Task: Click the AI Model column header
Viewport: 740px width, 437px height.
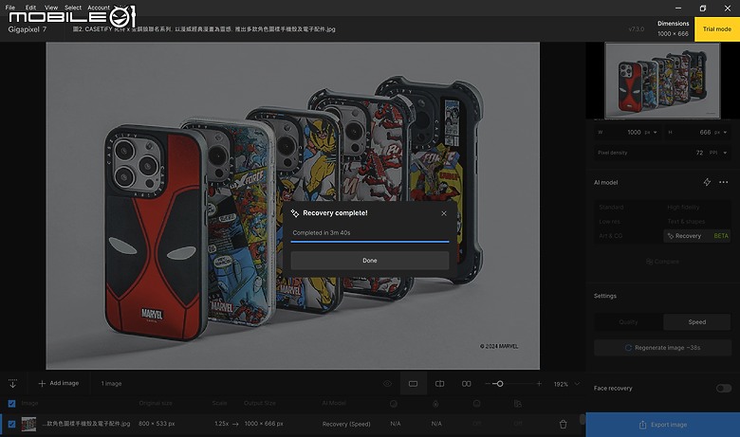Action: (334, 404)
